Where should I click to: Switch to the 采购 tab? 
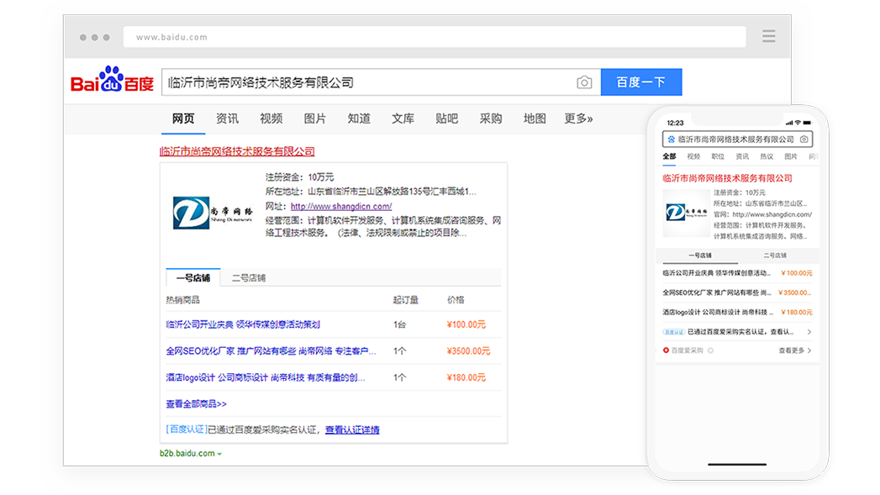click(490, 118)
